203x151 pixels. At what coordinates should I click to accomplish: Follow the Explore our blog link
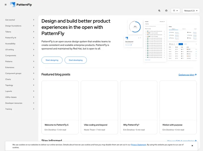pyautogui.click(x=187, y=75)
